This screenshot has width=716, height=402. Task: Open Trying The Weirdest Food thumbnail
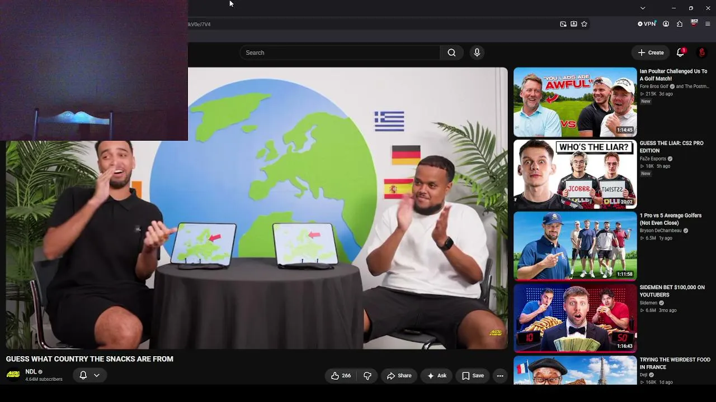pyautogui.click(x=575, y=371)
